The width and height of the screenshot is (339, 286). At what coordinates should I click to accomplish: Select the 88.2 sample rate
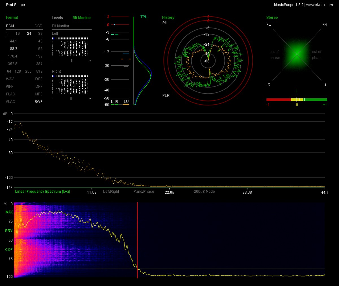coord(14,49)
